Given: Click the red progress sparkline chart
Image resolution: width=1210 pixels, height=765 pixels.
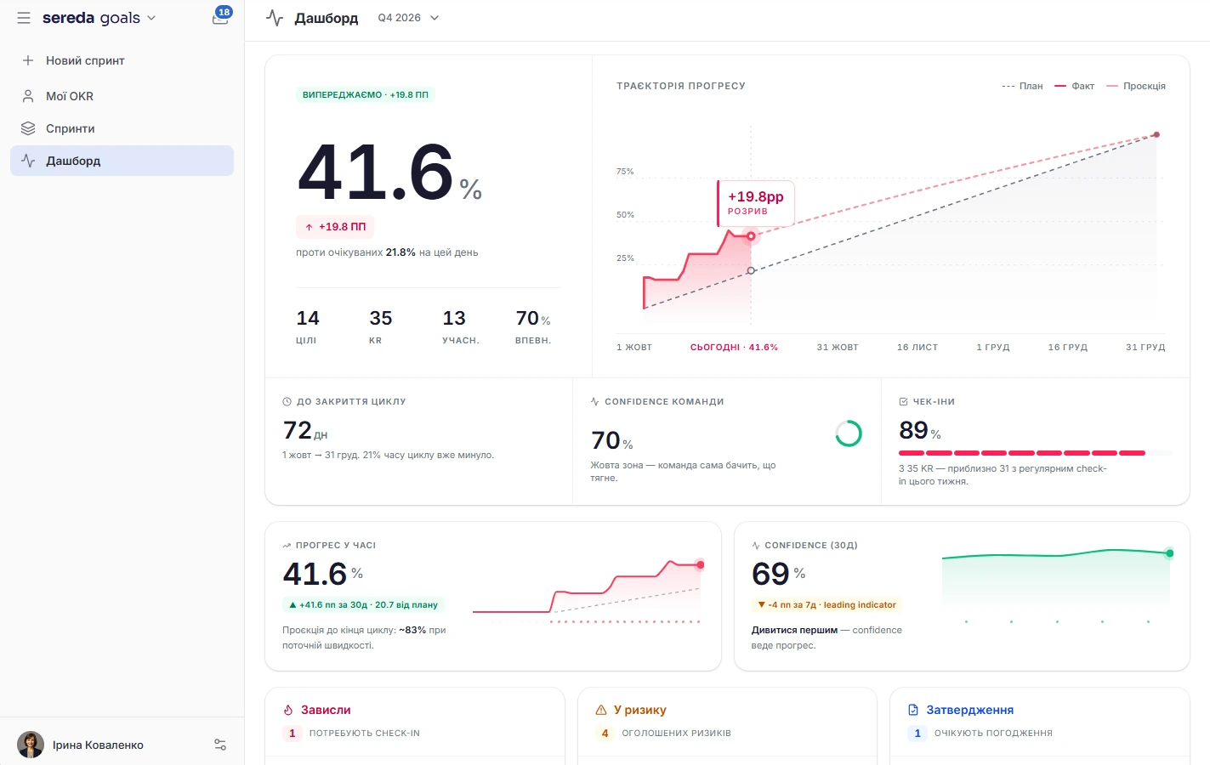Looking at the screenshot, I should 588,592.
